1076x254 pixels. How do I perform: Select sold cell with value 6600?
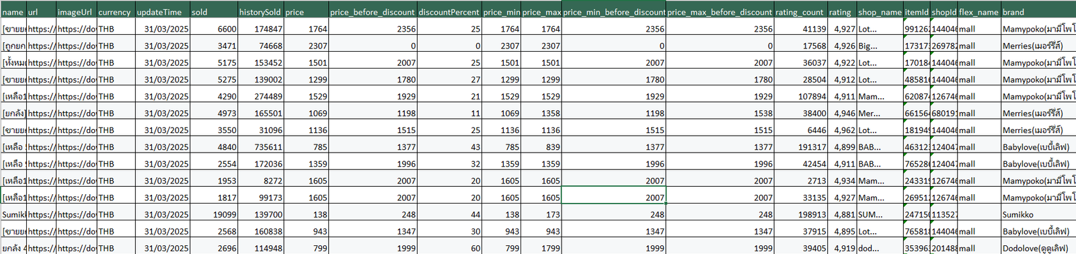[214, 29]
